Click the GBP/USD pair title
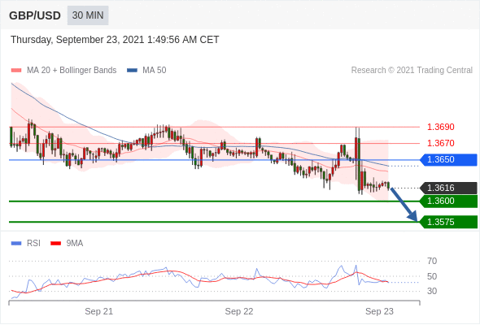Image resolution: width=480 pixels, height=325 pixels. [35, 15]
